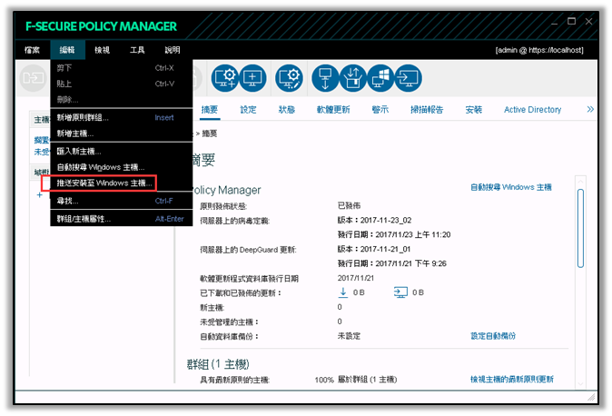
Task: Switch to the 警示 tab
Action: 380,109
